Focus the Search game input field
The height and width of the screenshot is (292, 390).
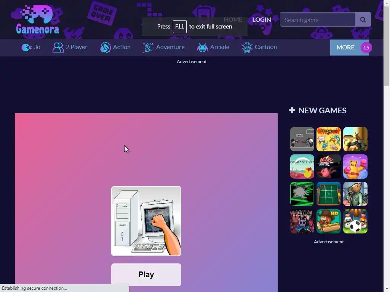pyautogui.click(x=318, y=20)
